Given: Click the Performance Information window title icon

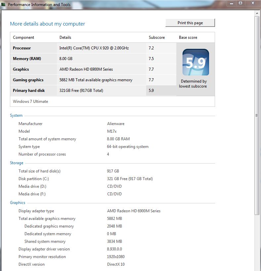Looking at the screenshot, I should (x=3, y=4).
